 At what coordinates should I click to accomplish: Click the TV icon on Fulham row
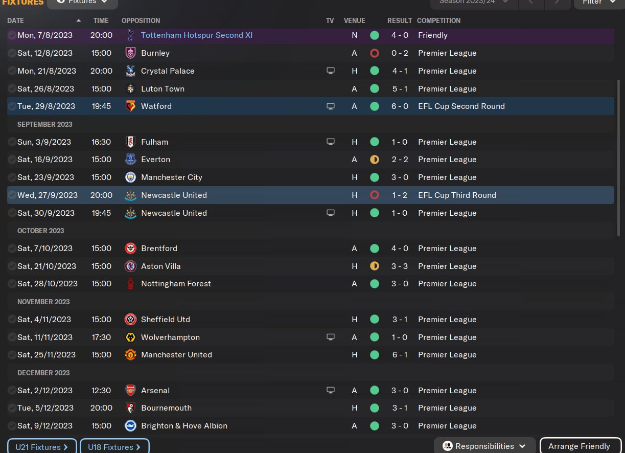(x=331, y=142)
